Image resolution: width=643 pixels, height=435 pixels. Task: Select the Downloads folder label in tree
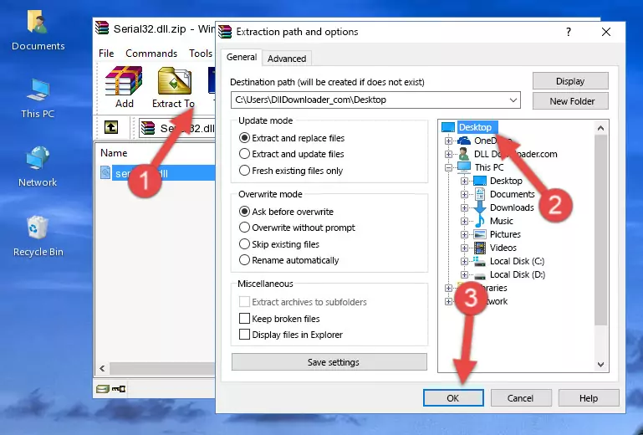512,207
